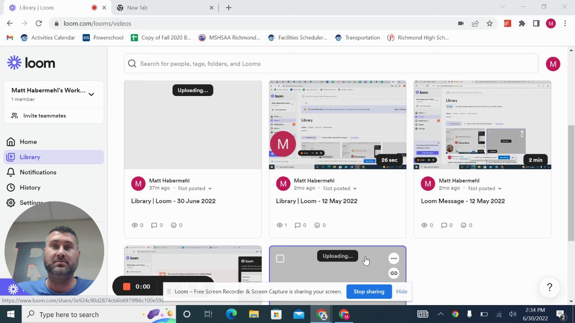Open File Explorer from the taskbar
The image size is (575, 323).
click(254, 314)
